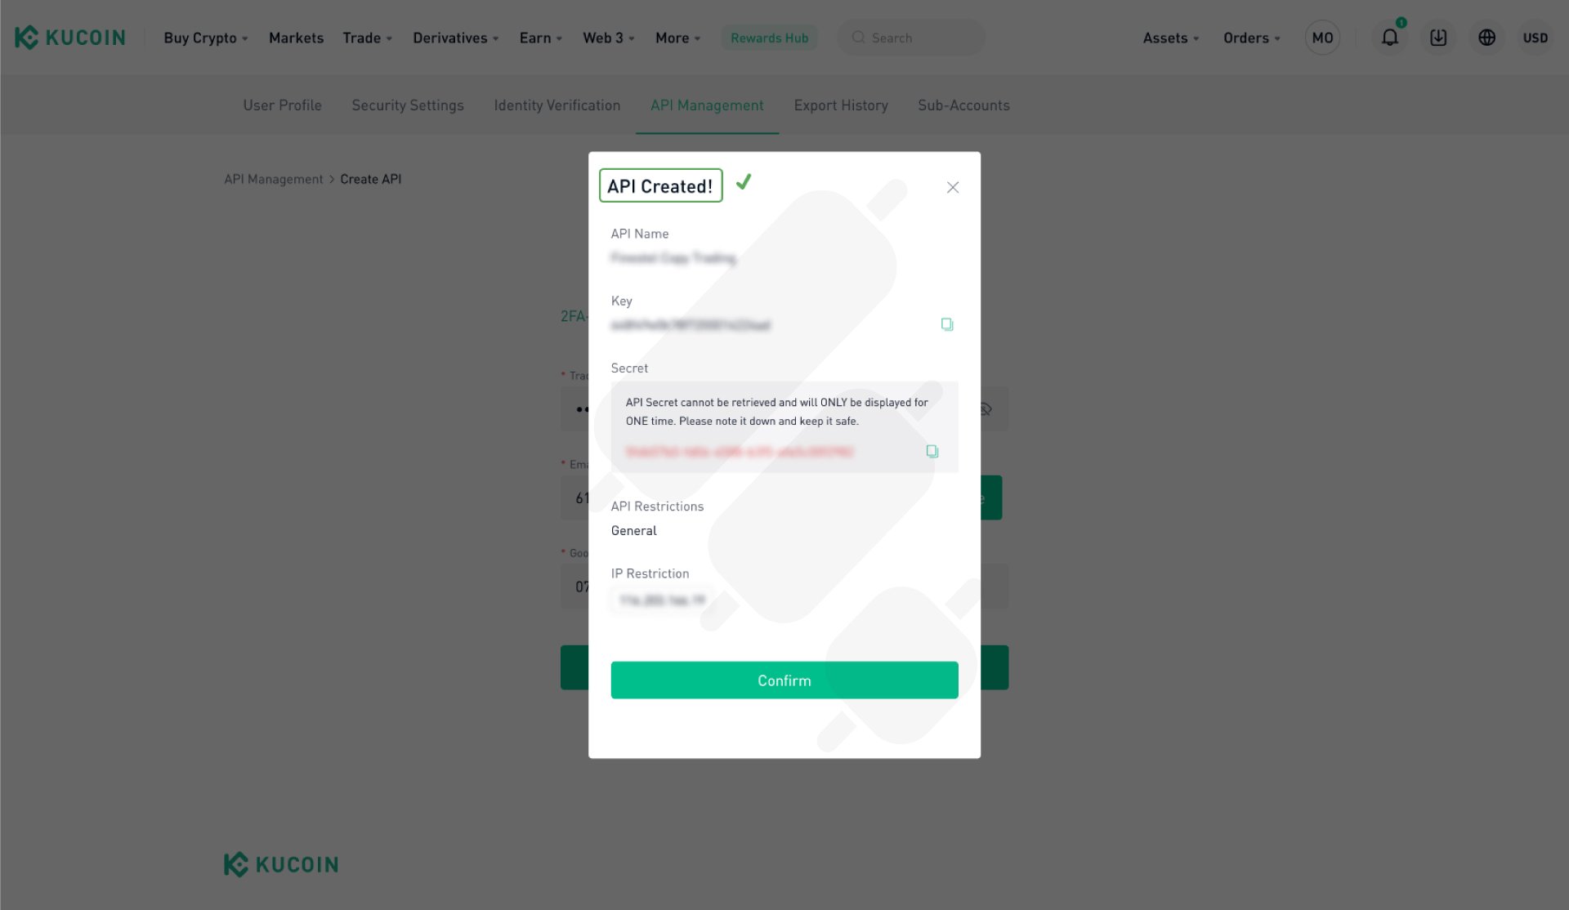Toggle password visibility eye icon
This screenshot has width=1569, height=910.
[x=986, y=409]
